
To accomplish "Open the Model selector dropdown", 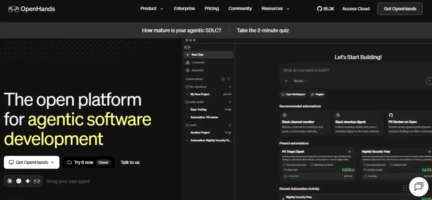I will (x=300, y=81).
